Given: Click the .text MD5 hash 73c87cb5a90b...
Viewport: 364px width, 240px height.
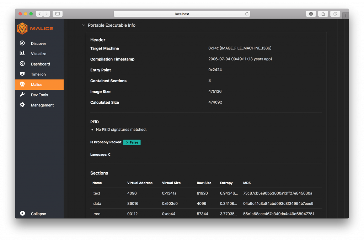Looking at the screenshot, I should click(x=278, y=193).
